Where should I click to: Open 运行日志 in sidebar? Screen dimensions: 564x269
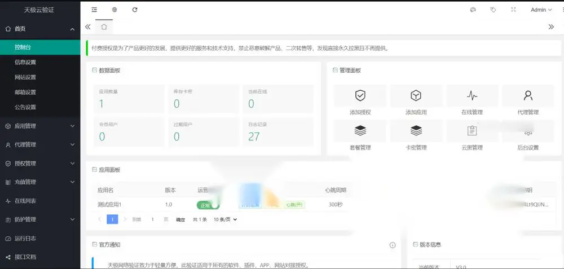click(40, 238)
